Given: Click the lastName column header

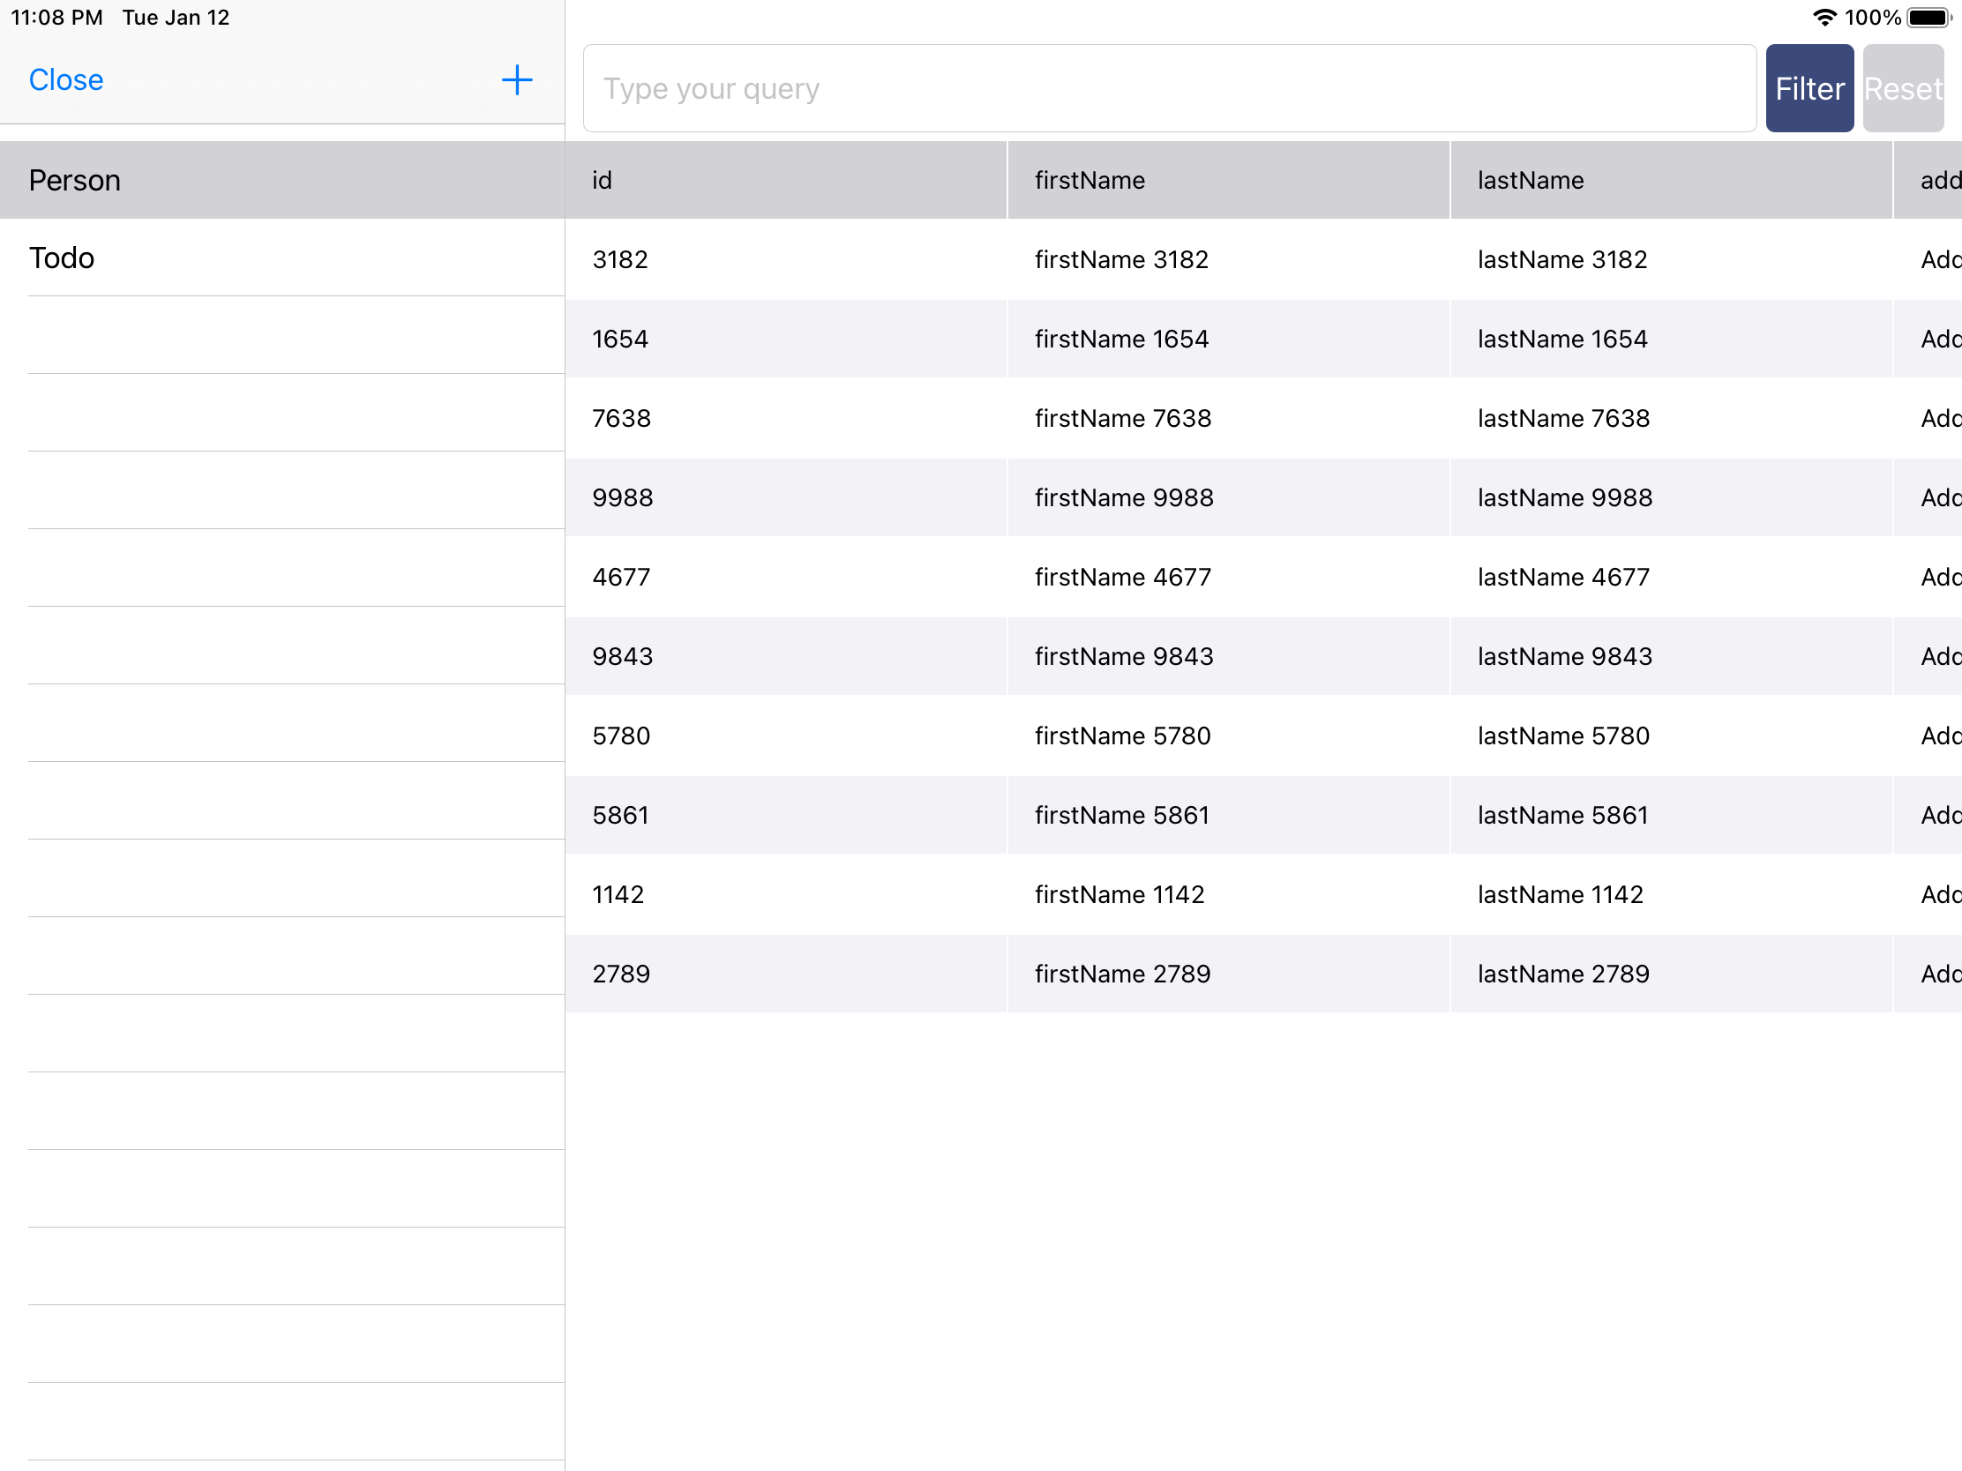Looking at the screenshot, I should tap(1530, 180).
